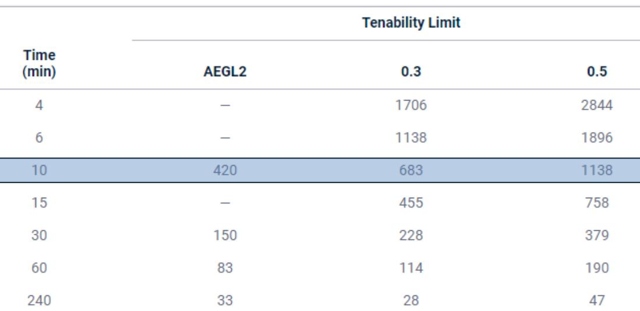Click the 1706 value cell

pos(411,105)
